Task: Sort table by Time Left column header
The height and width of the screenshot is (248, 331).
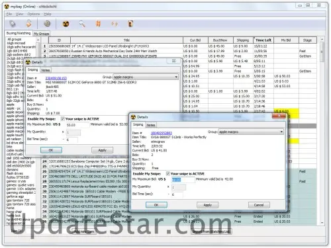Action: 263,40
